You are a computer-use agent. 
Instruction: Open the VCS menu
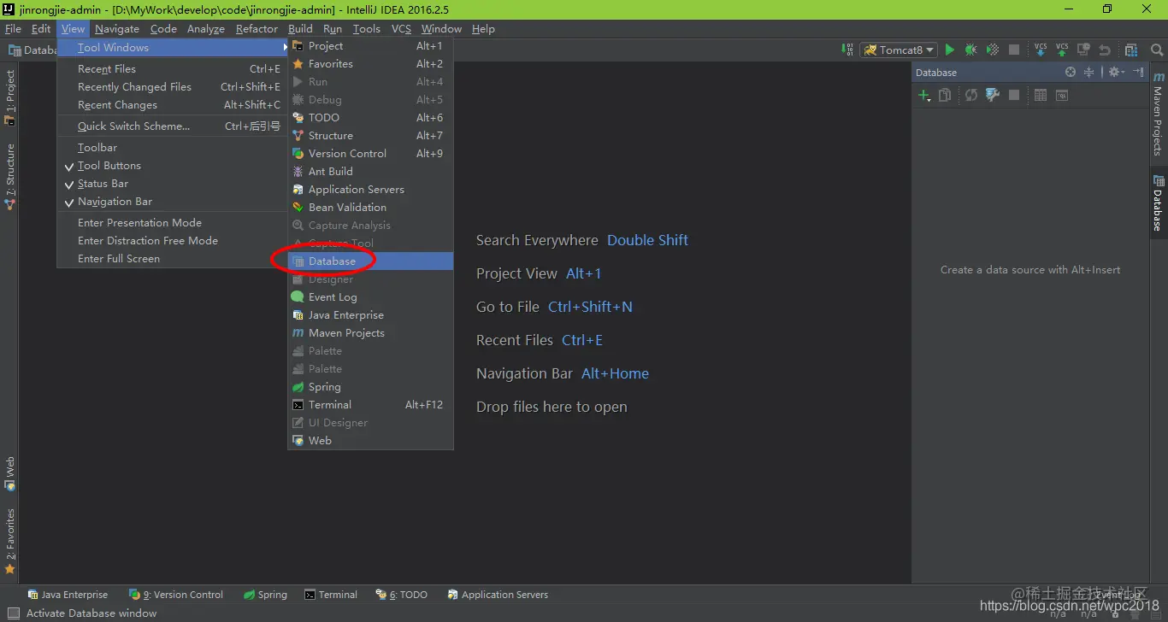coord(401,28)
